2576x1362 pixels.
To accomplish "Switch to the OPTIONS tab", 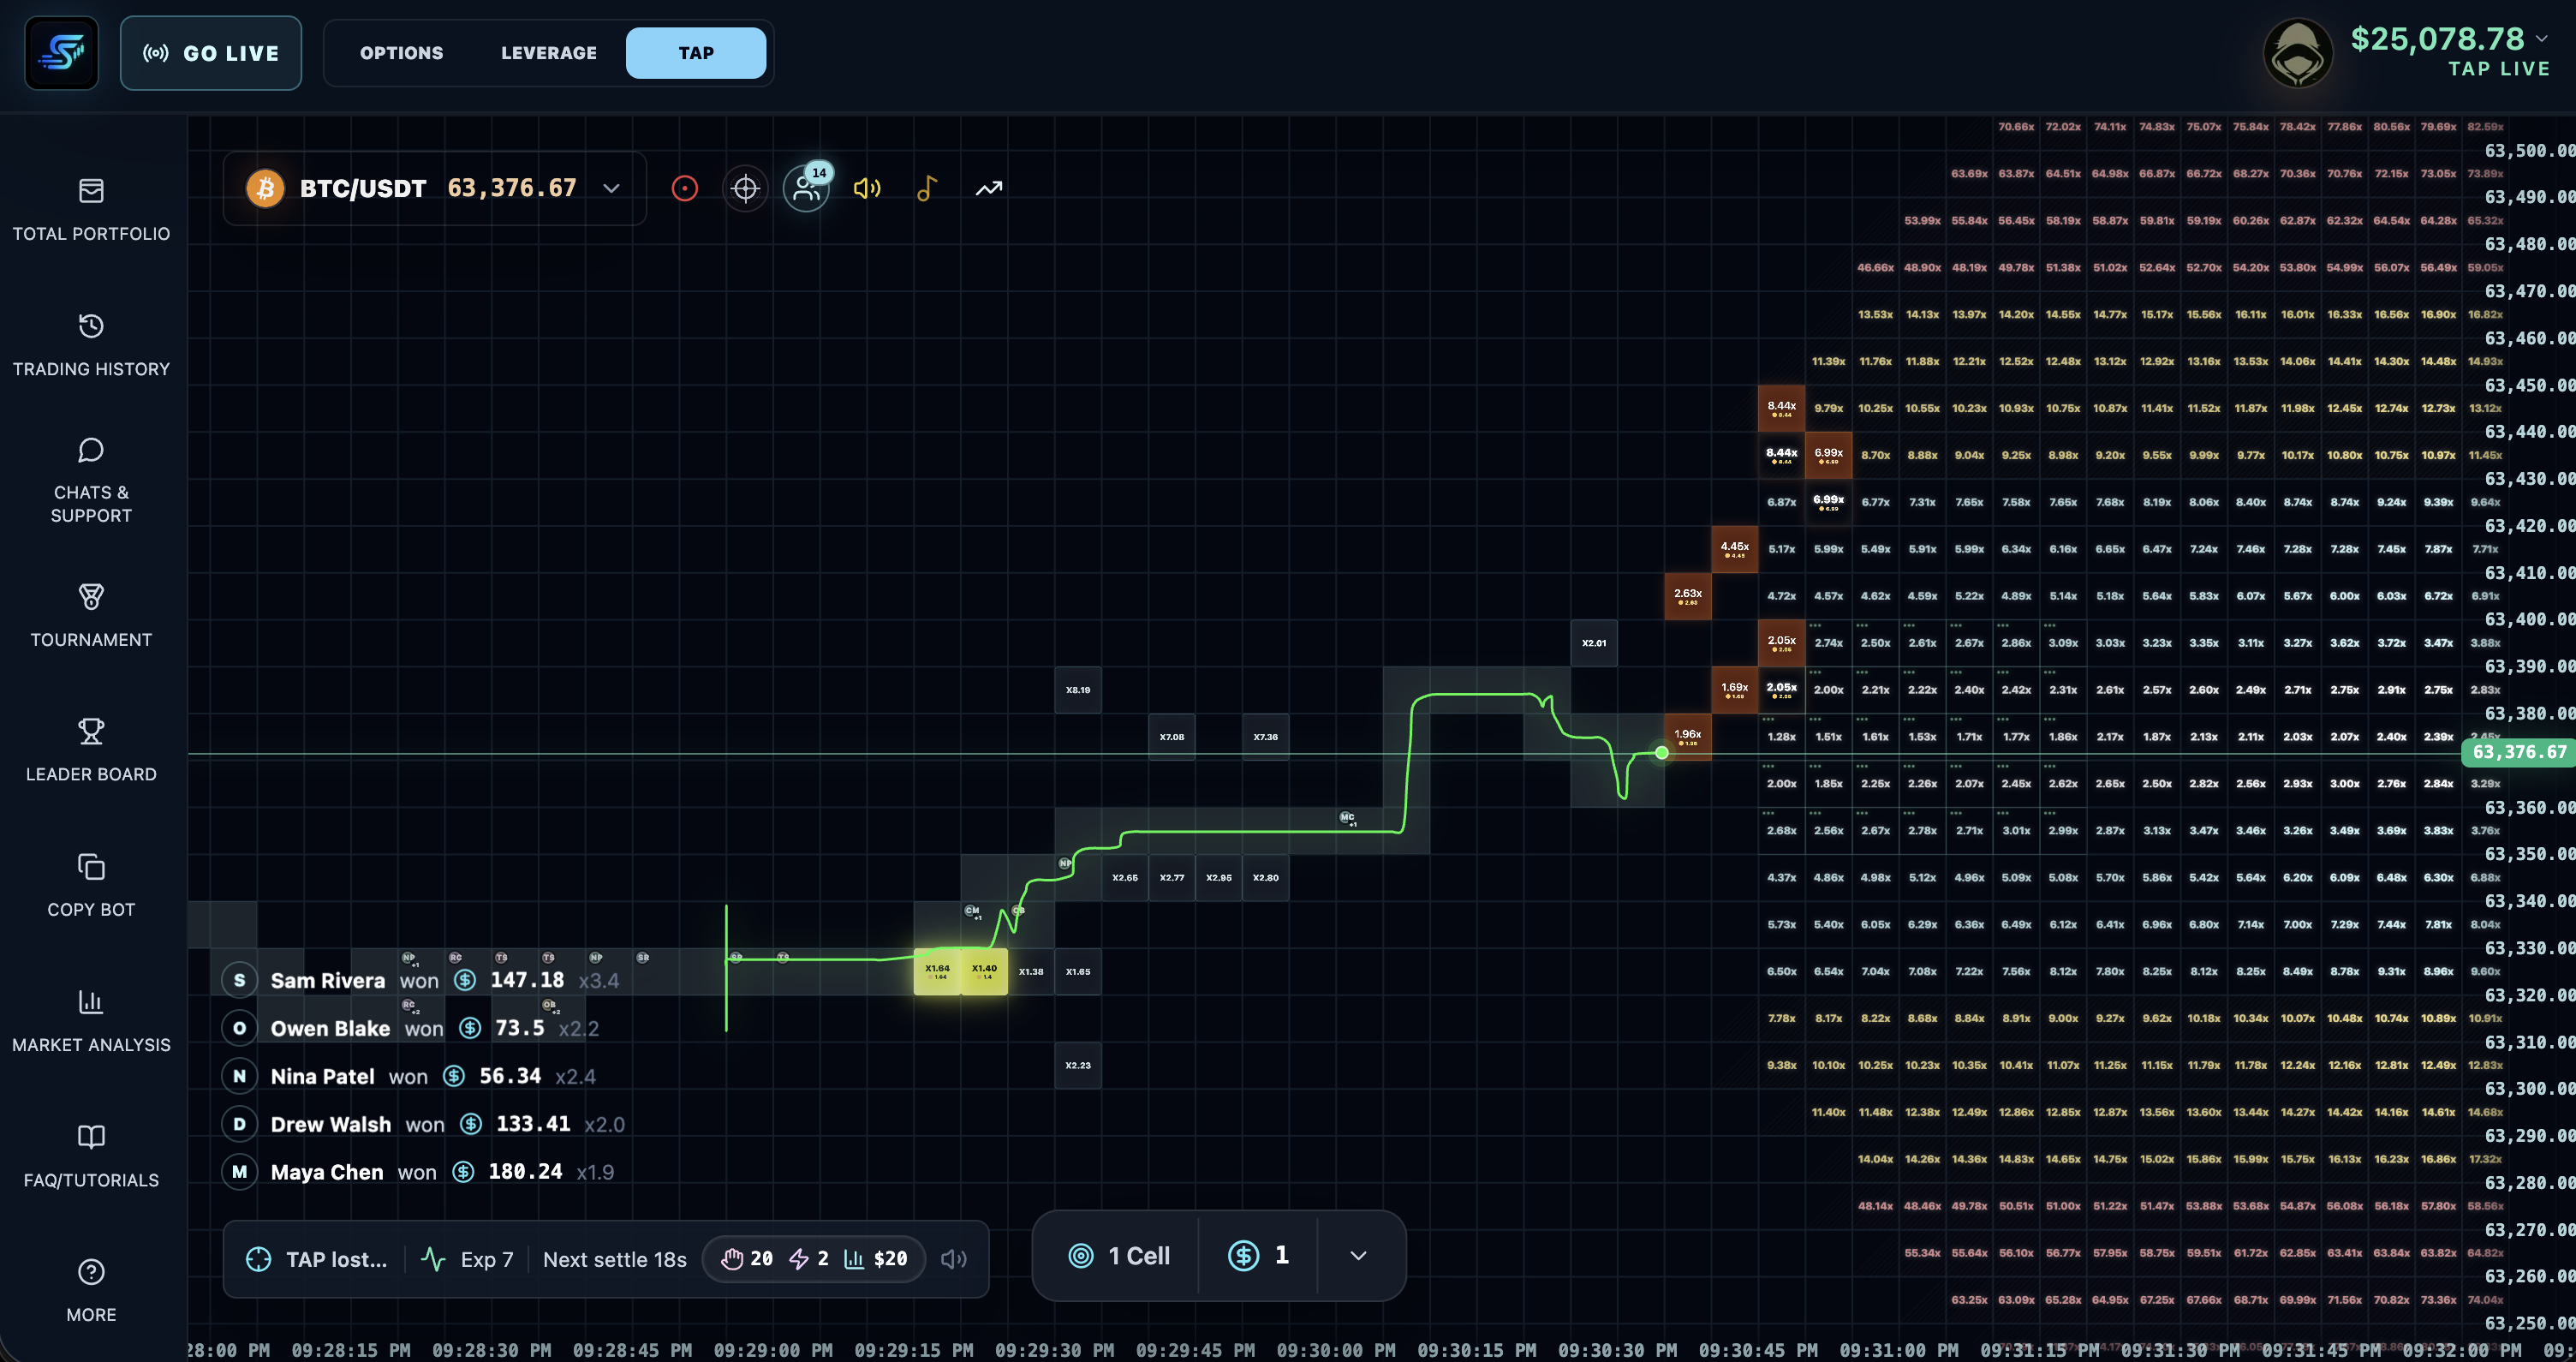I will [401, 53].
